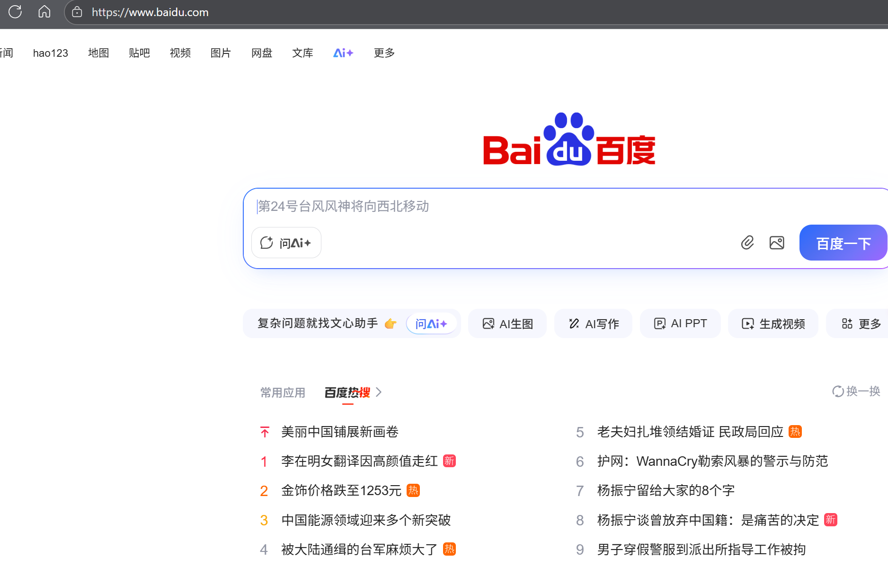The image size is (888, 584).
Task: Open hot search 杨振宁谈曾放弃中国籍
Action: [708, 520]
